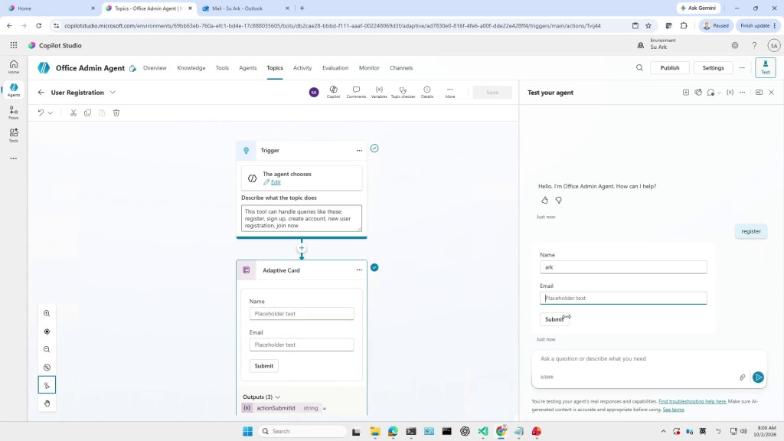
Task: Open the Undo history dropdown arrow
Action: 51,113
